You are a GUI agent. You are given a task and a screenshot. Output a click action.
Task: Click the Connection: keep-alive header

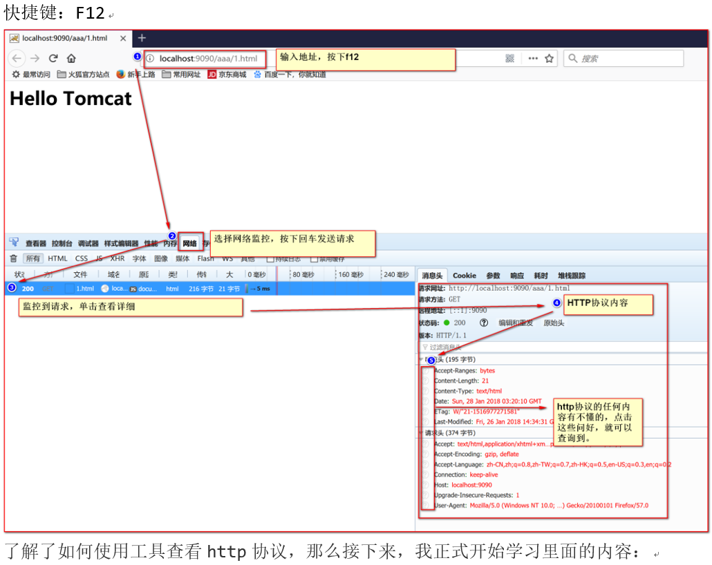(x=466, y=475)
